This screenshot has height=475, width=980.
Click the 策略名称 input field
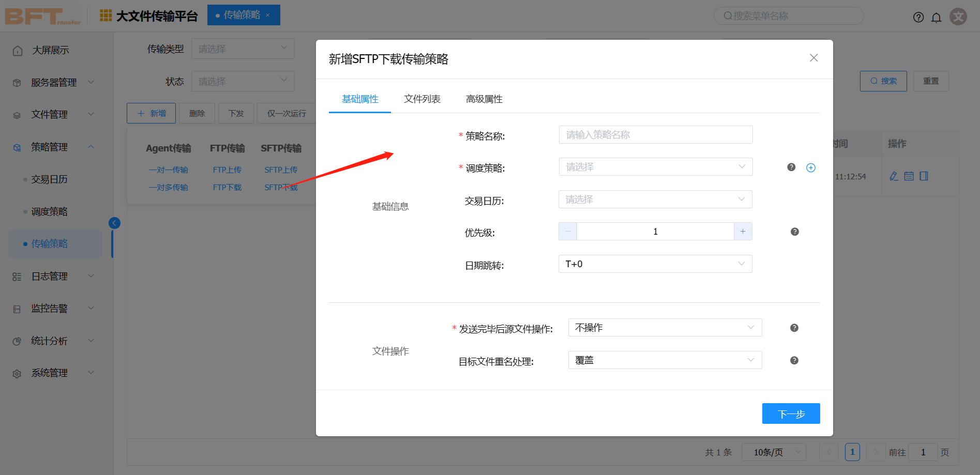(655, 135)
